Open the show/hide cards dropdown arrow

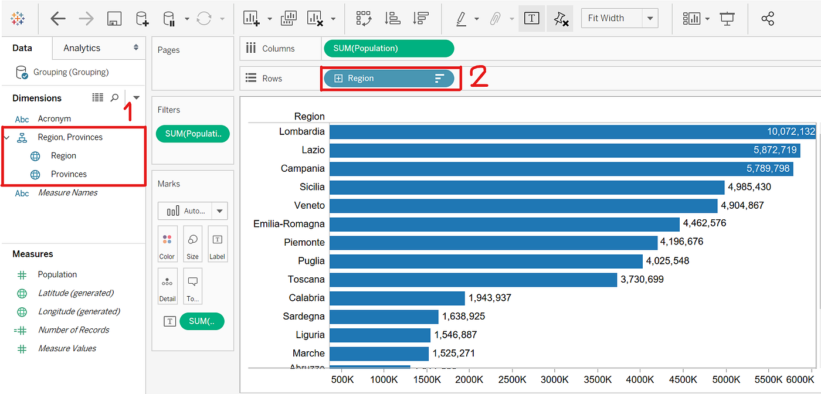pyautogui.click(x=707, y=19)
